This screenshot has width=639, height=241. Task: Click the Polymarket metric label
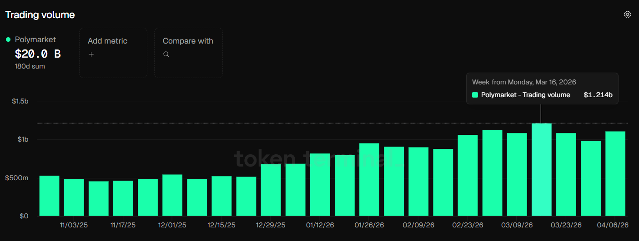point(35,39)
